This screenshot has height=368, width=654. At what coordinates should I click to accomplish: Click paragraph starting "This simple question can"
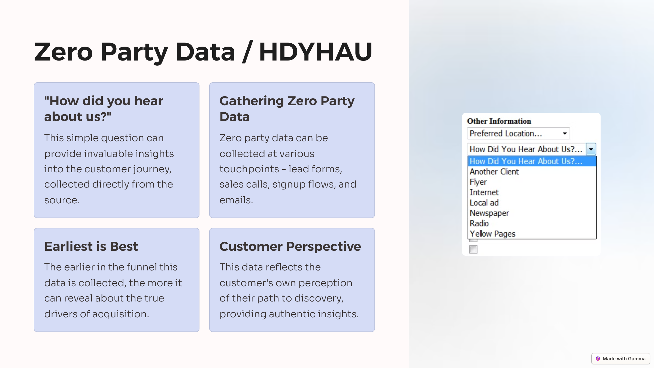tap(109, 169)
